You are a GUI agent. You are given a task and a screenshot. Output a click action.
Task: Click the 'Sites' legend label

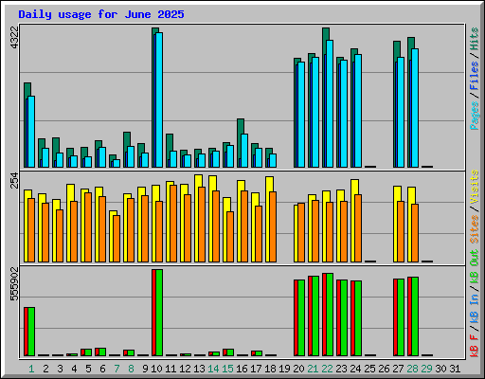point(474,229)
